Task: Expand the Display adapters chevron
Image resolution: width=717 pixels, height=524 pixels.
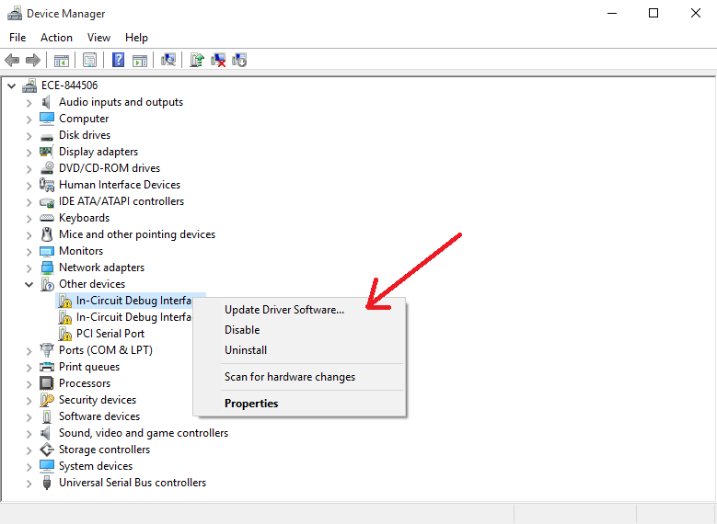Action: 29,153
